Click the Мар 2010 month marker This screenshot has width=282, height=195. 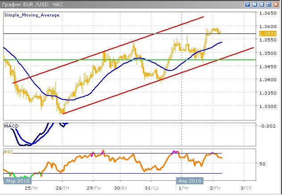(x=18, y=181)
